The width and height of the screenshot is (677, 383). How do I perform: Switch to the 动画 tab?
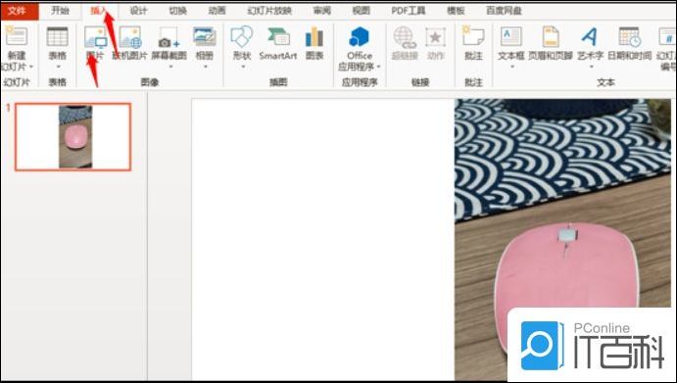(x=217, y=11)
